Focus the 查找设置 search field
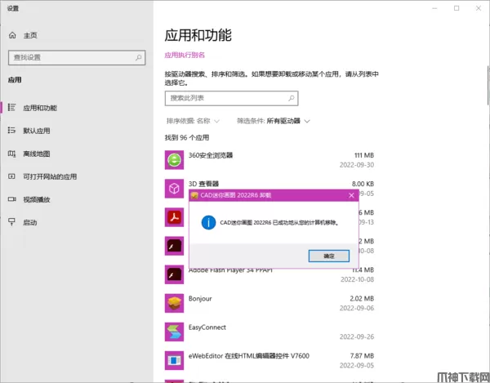The height and width of the screenshot is (383, 490). 77,57
